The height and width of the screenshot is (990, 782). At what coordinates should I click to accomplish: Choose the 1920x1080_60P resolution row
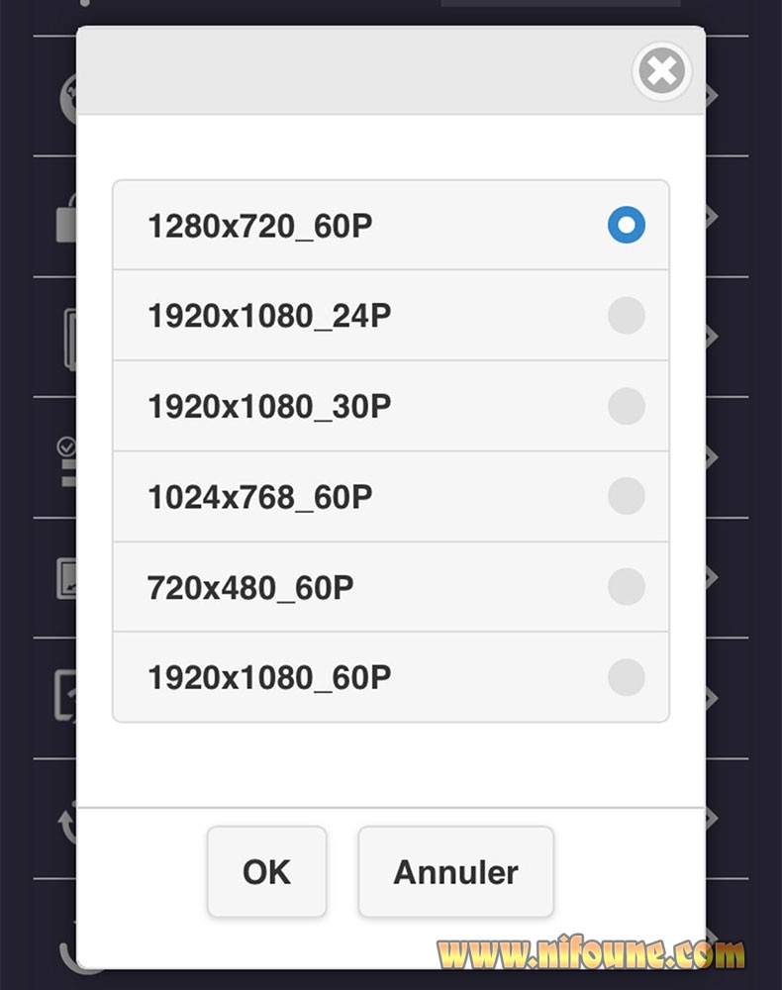391,677
